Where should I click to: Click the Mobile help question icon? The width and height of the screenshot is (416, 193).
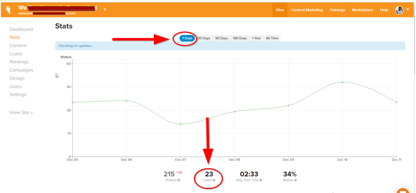pos(295,180)
